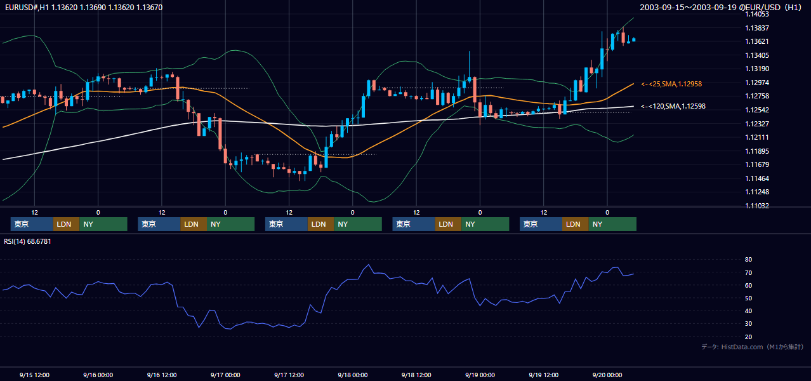The height and width of the screenshot is (381, 811).
Task: Click price axis value 1.11464
Action: 757,178
